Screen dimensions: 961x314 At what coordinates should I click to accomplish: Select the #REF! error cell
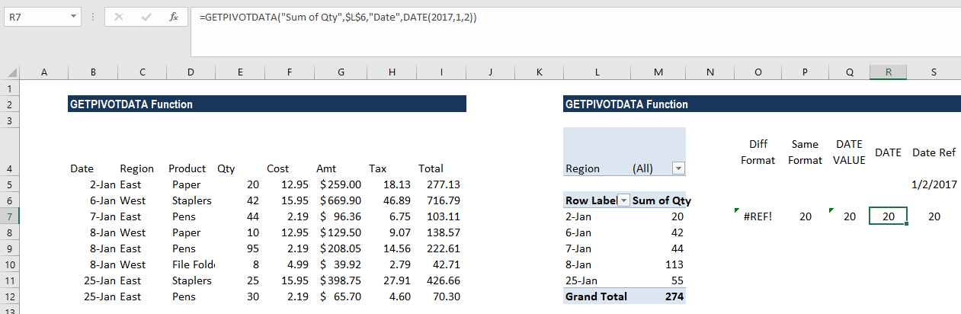pyautogui.click(x=758, y=216)
